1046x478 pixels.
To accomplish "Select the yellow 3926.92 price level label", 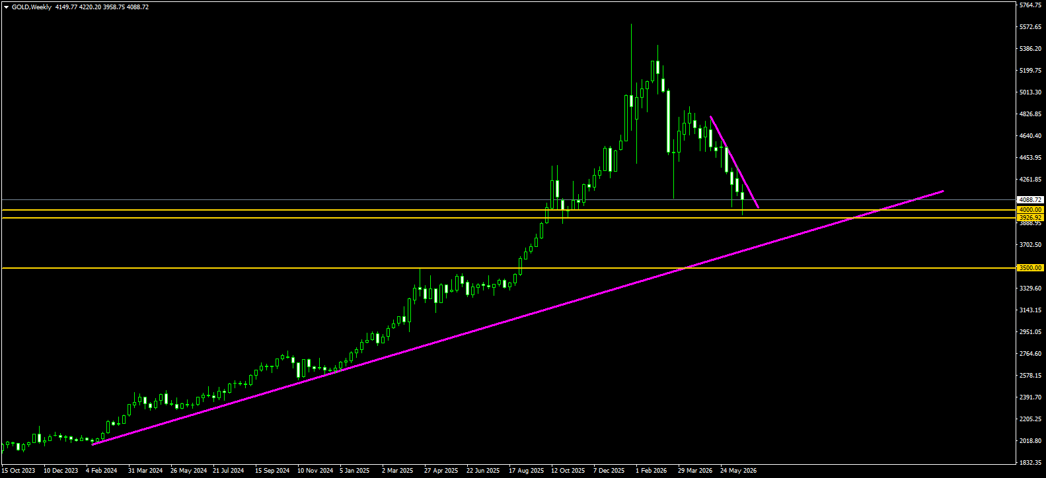I will [1030, 218].
